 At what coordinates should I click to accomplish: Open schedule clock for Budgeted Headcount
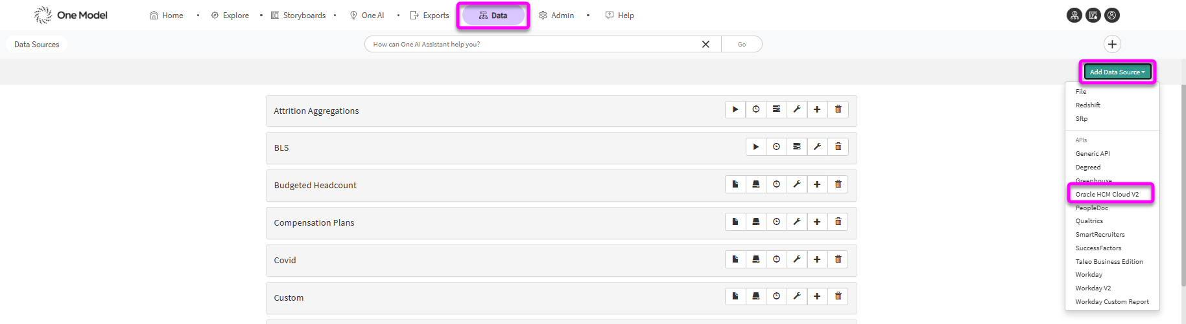776,184
